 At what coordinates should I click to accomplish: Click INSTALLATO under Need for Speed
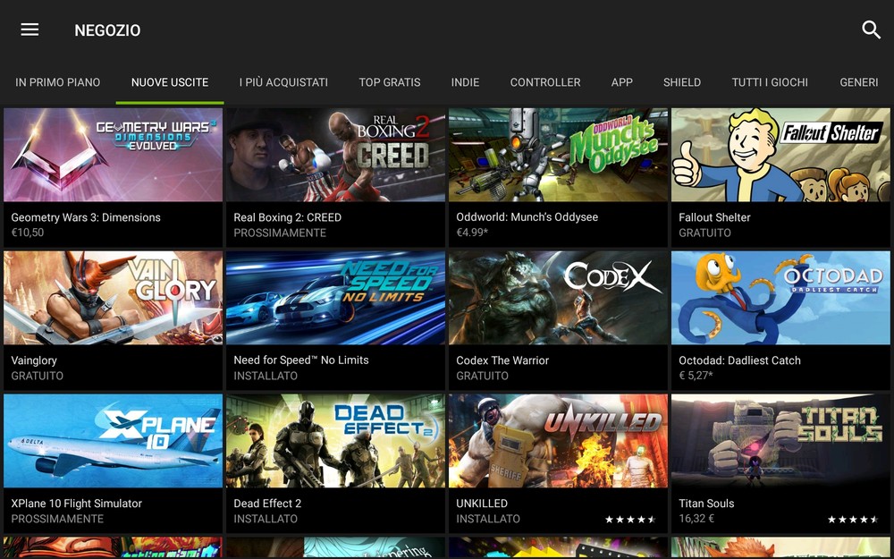pyautogui.click(x=266, y=376)
